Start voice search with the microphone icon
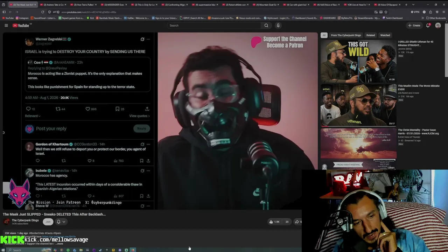This screenshot has height=252, width=448. (x=278, y=26)
